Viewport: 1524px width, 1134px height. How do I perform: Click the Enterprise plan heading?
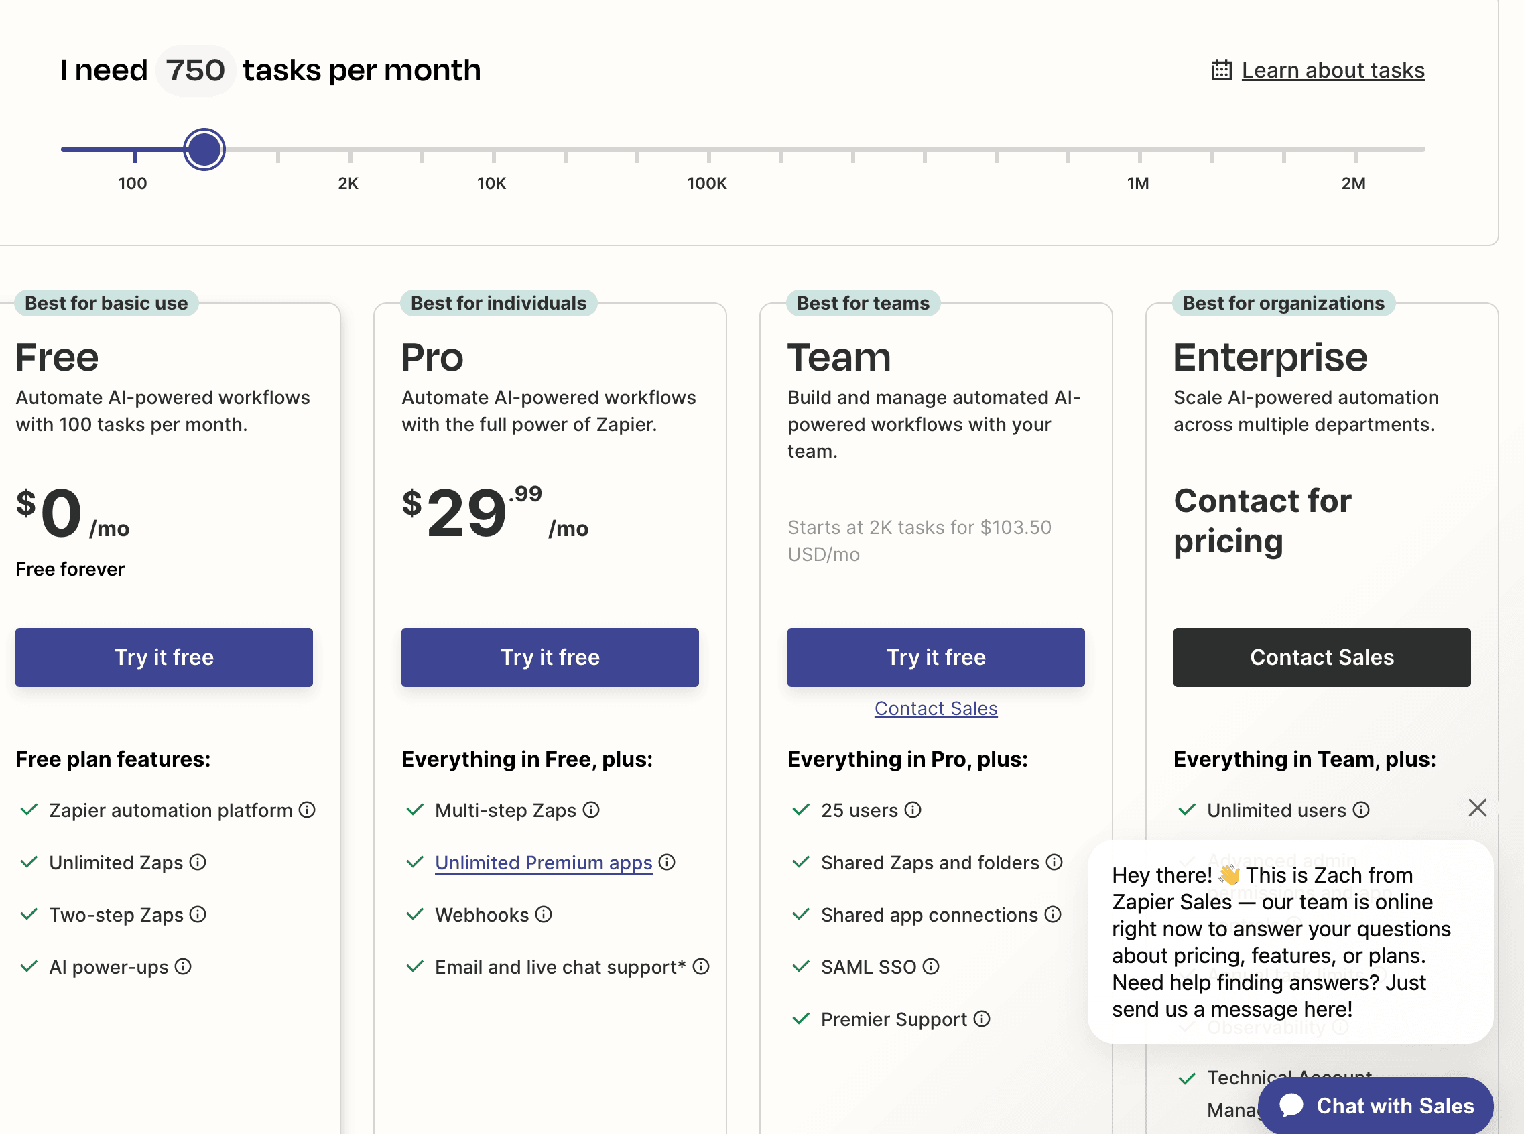[x=1270, y=357]
